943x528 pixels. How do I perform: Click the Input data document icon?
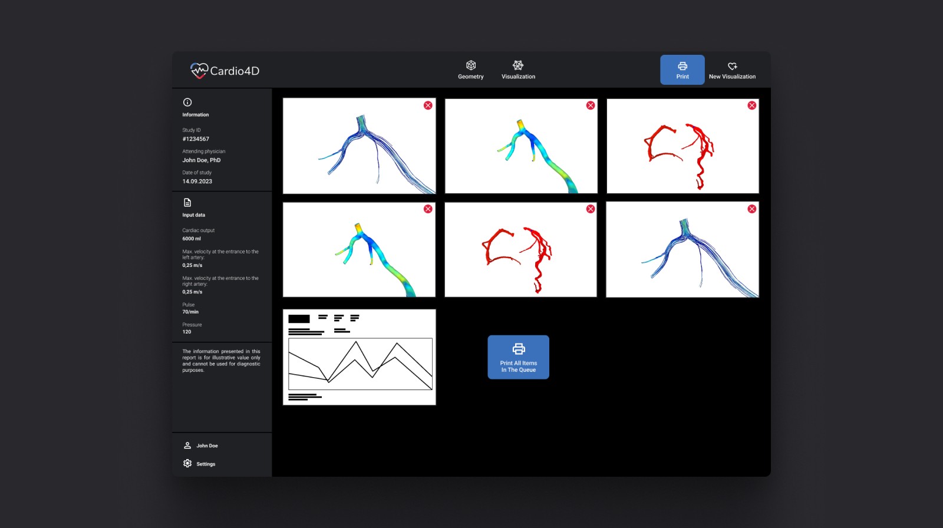[x=187, y=202]
